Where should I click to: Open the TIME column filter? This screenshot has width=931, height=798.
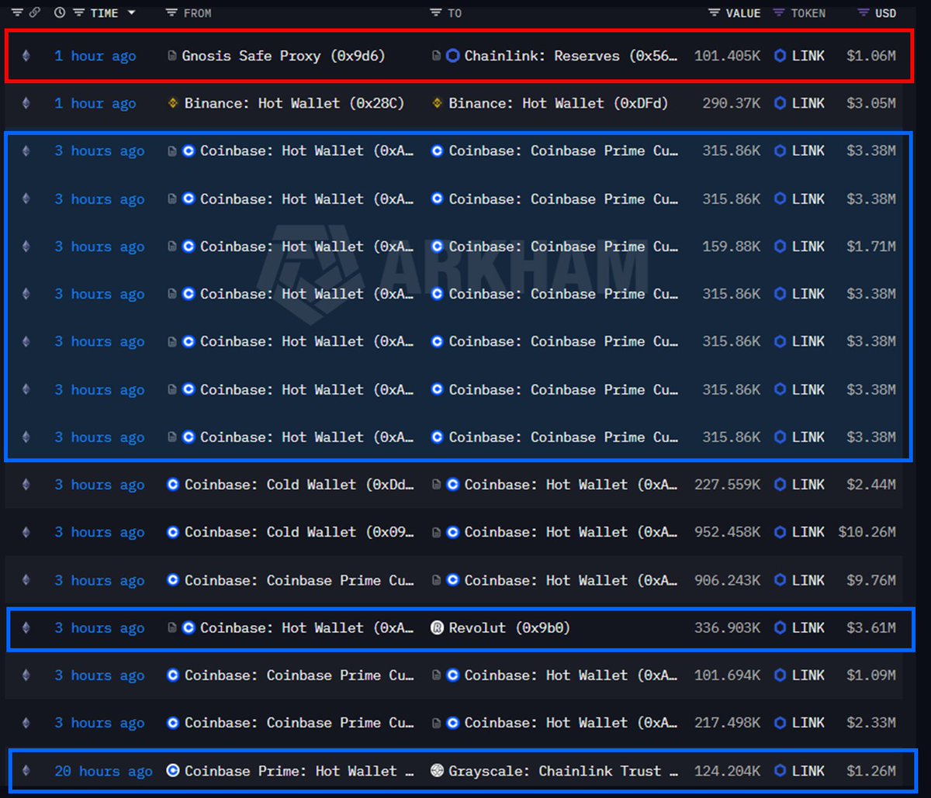[x=79, y=12]
